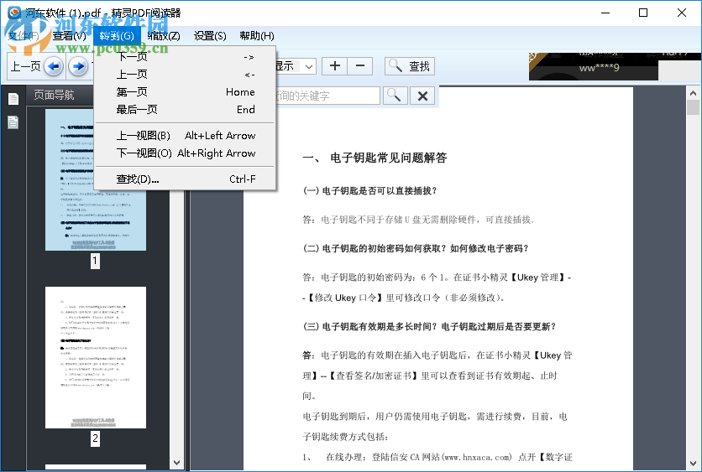The image size is (702, 472).
Task: Close the search bar with X icon
Action: [422, 96]
